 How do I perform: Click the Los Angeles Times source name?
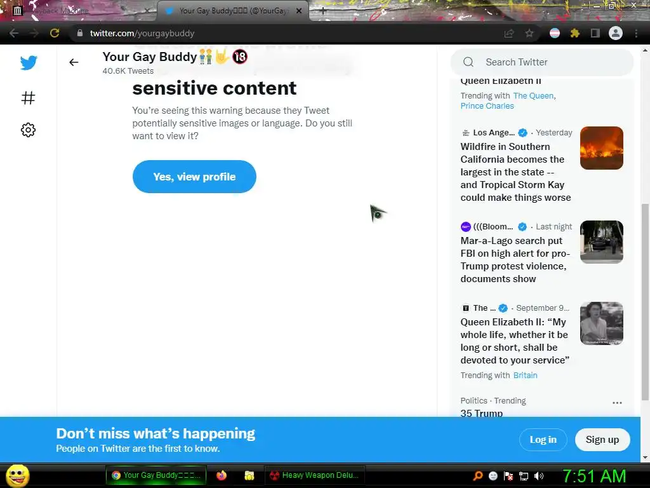tap(494, 132)
